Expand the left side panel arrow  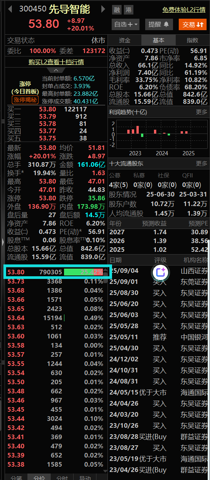(x=3, y=242)
